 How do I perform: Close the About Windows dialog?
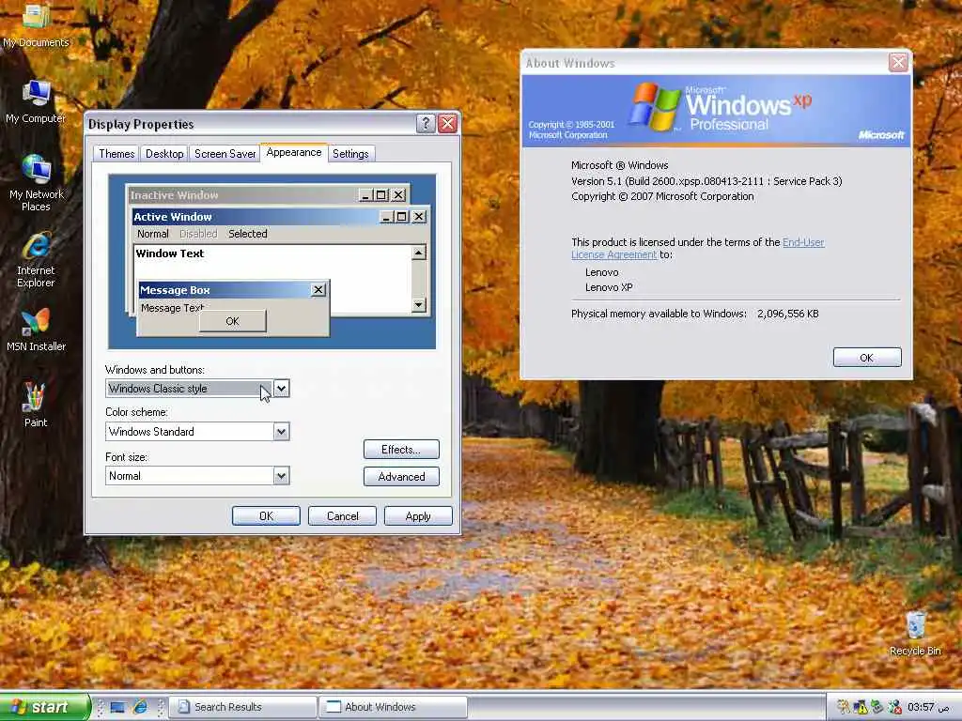point(898,63)
